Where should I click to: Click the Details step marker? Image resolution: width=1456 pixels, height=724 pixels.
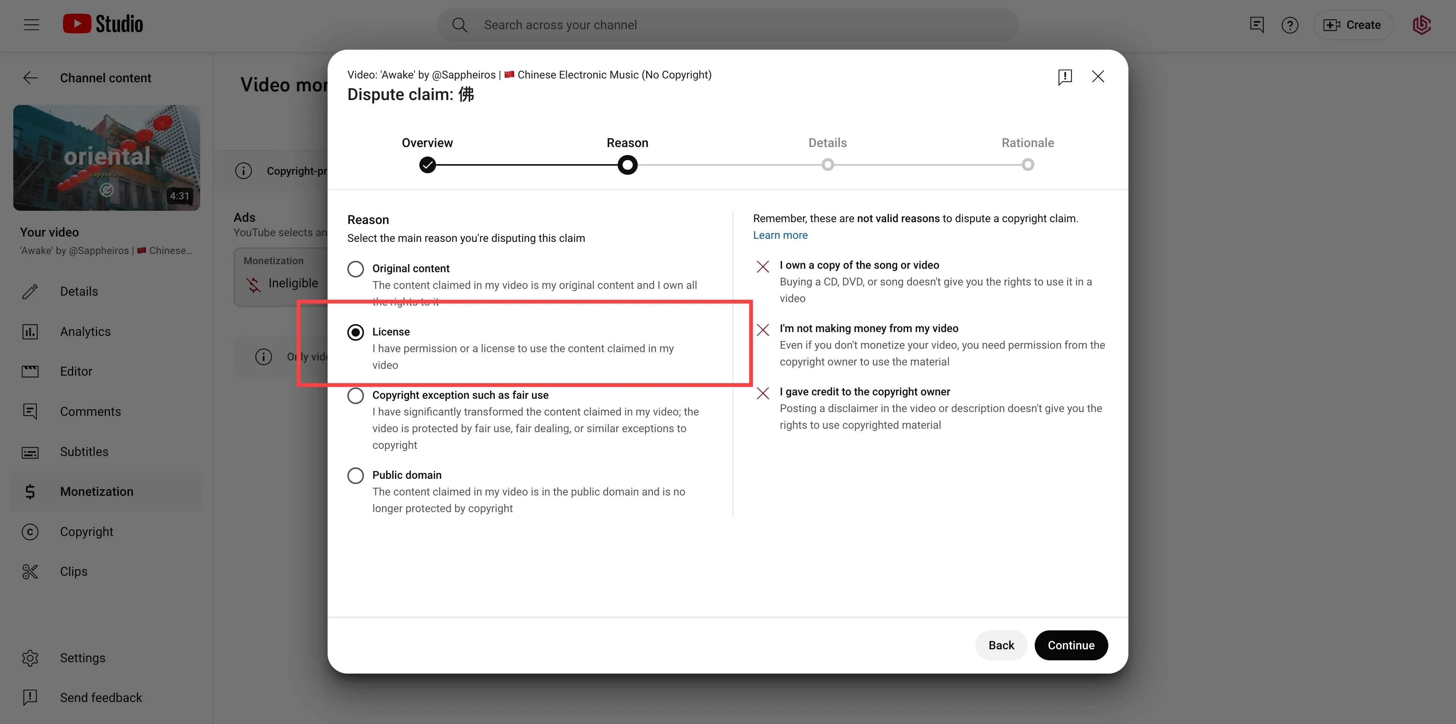[827, 165]
